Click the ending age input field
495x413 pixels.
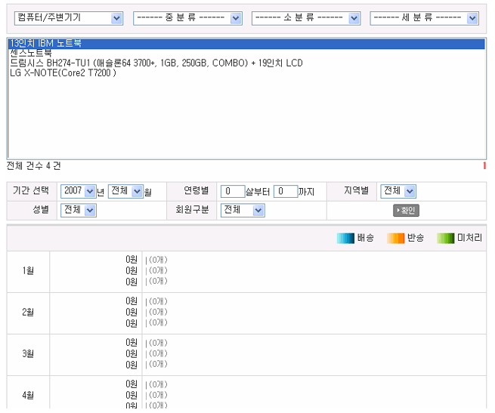click(285, 192)
